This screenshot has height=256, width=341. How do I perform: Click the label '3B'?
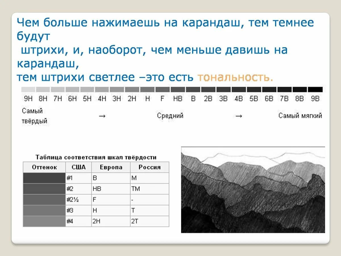[x=223, y=99]
